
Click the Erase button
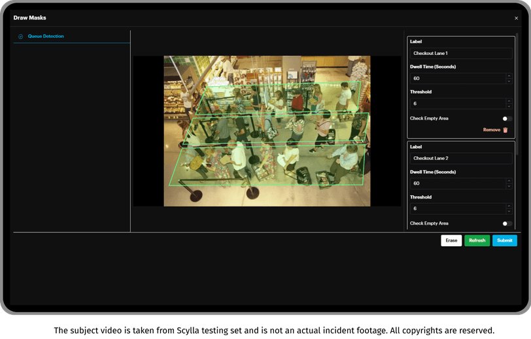451,240
